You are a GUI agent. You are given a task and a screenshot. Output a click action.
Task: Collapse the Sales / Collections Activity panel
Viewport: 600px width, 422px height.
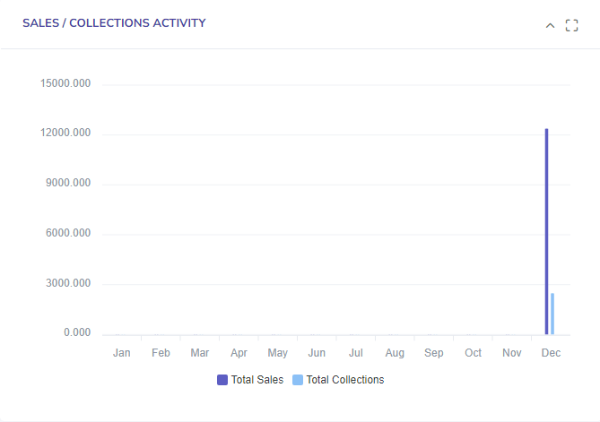coord(550,25)
